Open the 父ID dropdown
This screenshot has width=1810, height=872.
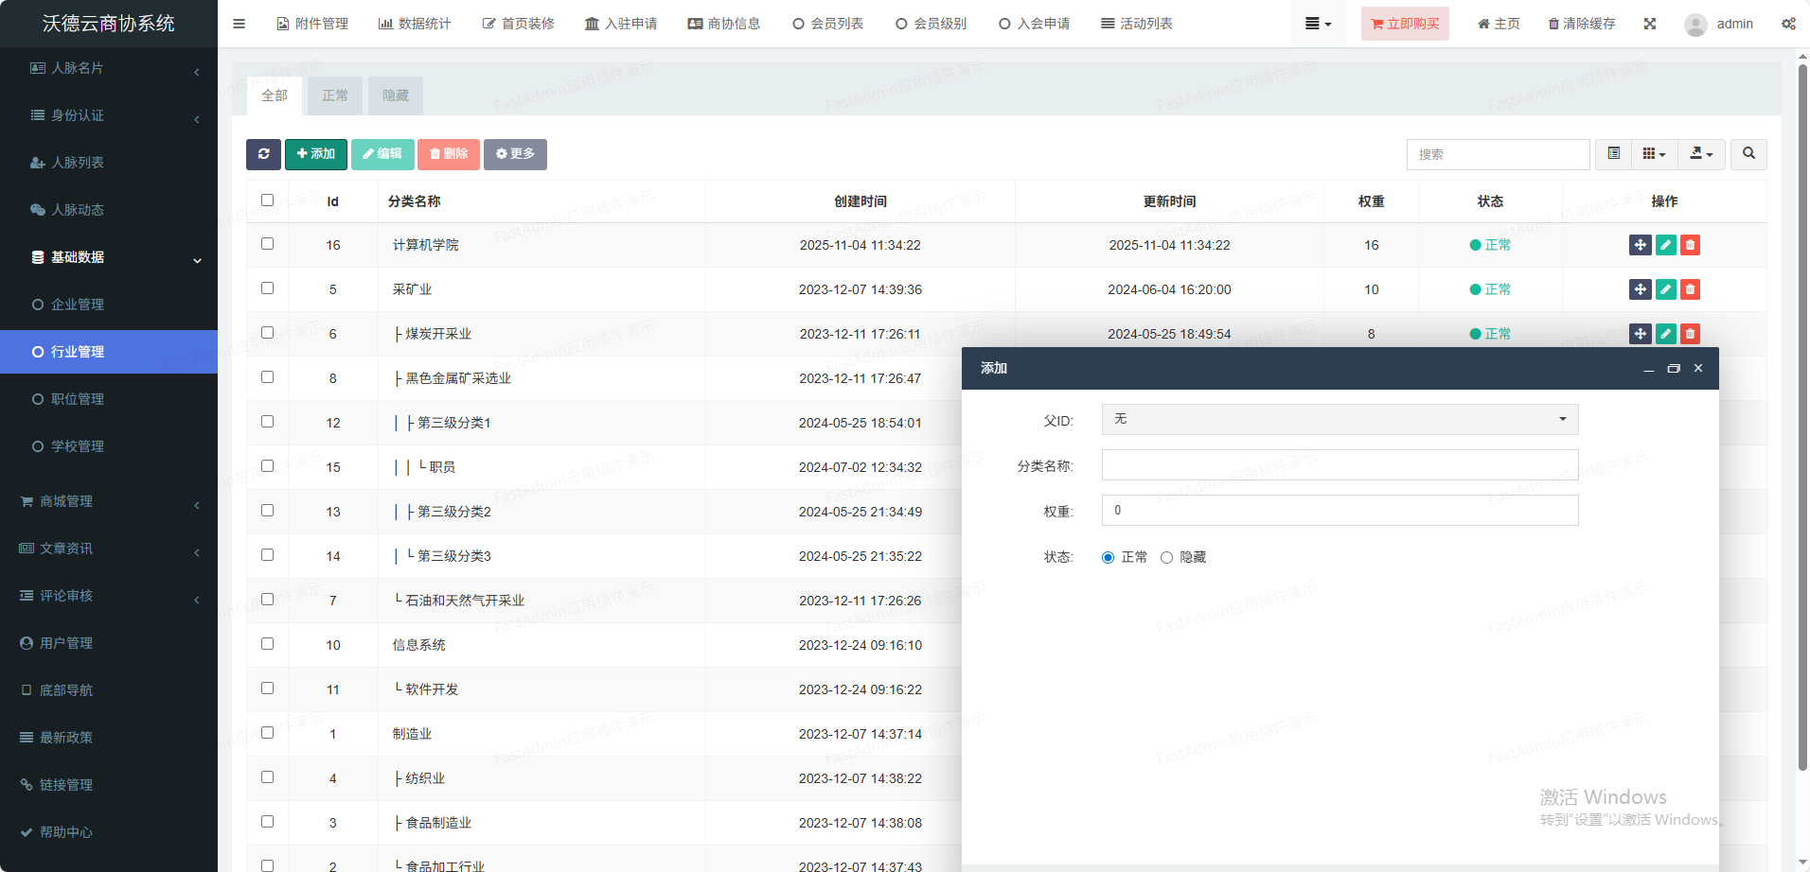(1339, 419)
